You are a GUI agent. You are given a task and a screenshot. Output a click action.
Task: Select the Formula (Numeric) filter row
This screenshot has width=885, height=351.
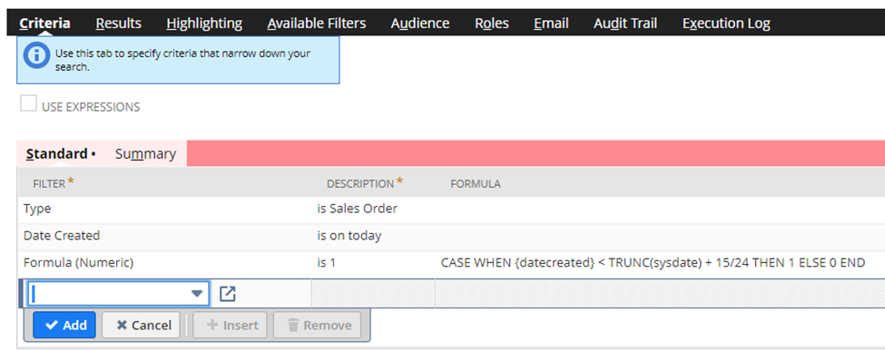451,263
